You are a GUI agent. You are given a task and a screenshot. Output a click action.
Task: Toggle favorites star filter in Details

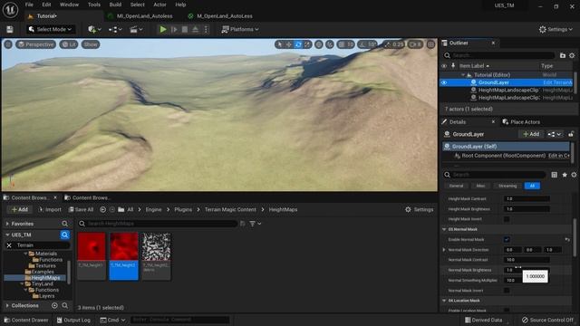click(x=565, y=175)
